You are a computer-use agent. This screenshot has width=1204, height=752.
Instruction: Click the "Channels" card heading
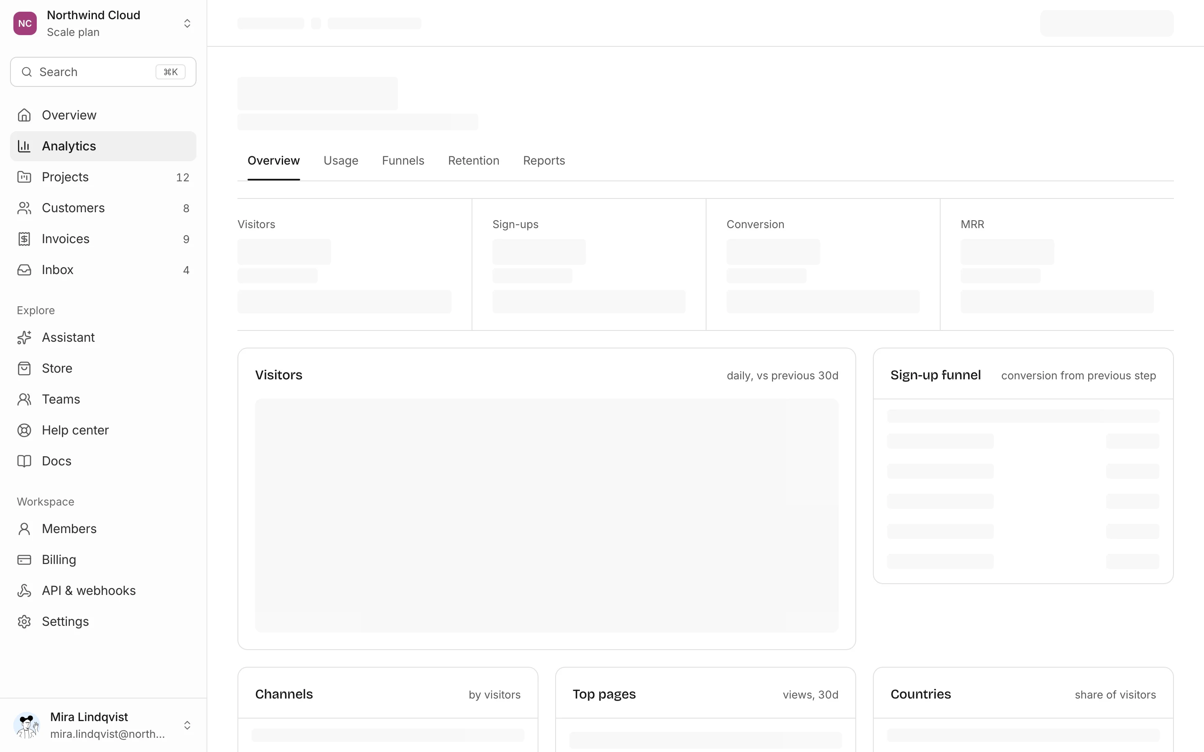tap(284, 694)
